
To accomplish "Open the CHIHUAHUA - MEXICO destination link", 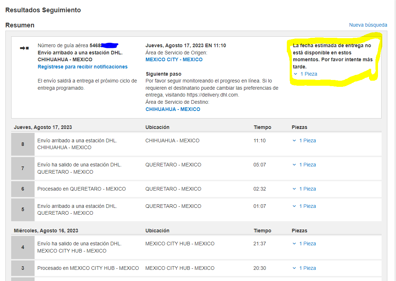I will click(x=173, y=109).
